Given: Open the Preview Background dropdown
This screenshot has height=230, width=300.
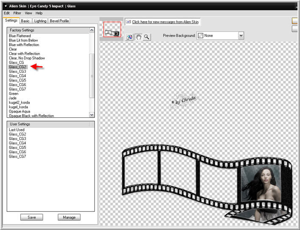Looking at the screenshot, I should (x=220, y=36).
